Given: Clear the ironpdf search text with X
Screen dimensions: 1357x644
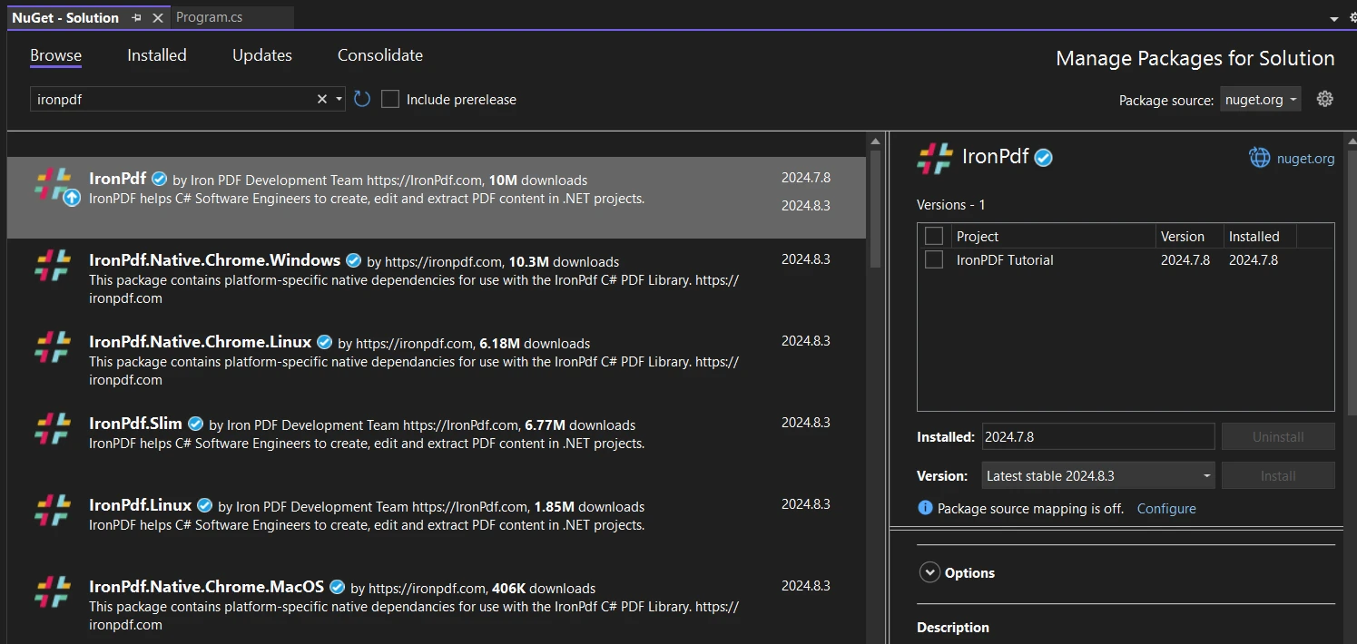Looking at the screenshot, I should [321, 99].
